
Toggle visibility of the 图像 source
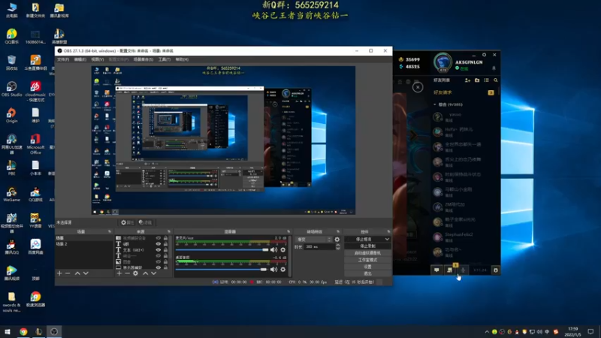(159, 261)
